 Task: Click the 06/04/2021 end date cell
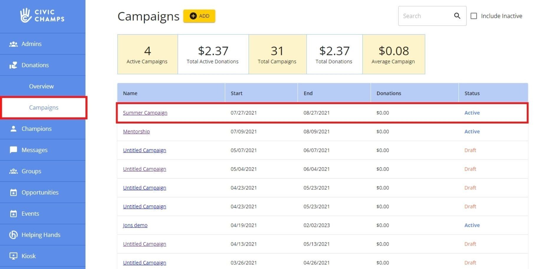pyautogui.click(x=317, y=169)
